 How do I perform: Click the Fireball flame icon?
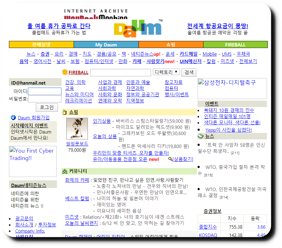click(x=64, y=72)
